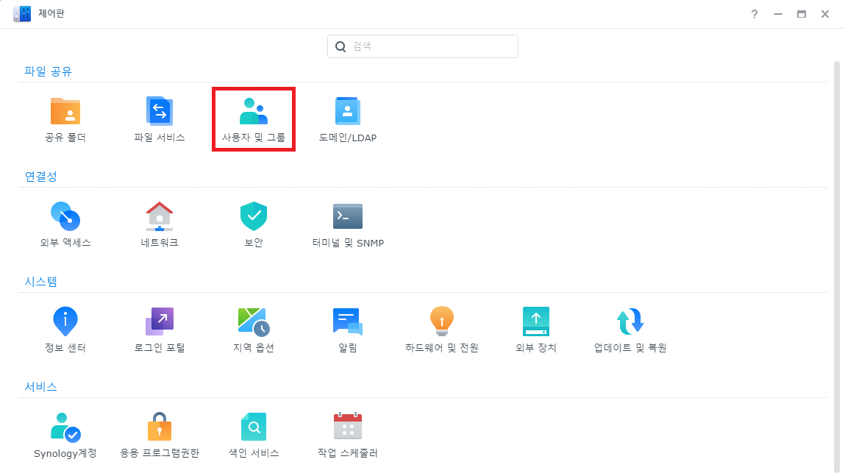Open 응용 프로그램권한 lock icon
Screen dimensions: 845x476
tap(159, 427)
